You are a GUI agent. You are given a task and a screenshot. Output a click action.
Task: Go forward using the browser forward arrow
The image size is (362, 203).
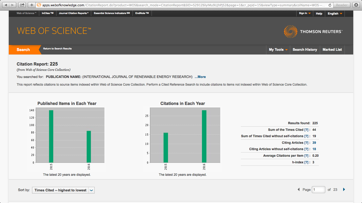12,5
